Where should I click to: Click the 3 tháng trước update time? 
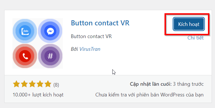click(188, 84)
